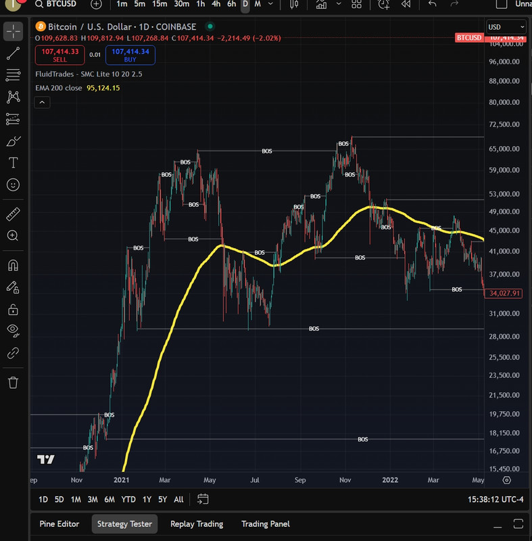Viewport: 532px width, 541px height.
Task: Switch to the 4h timeframe
Action: 216,4
